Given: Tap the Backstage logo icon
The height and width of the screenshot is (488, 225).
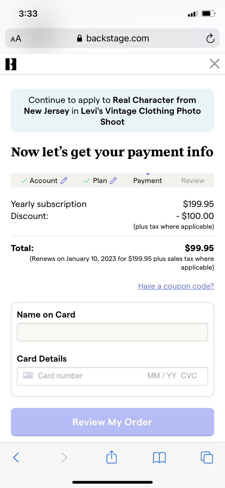Looking at the screenshot, I should click(11, 64).
